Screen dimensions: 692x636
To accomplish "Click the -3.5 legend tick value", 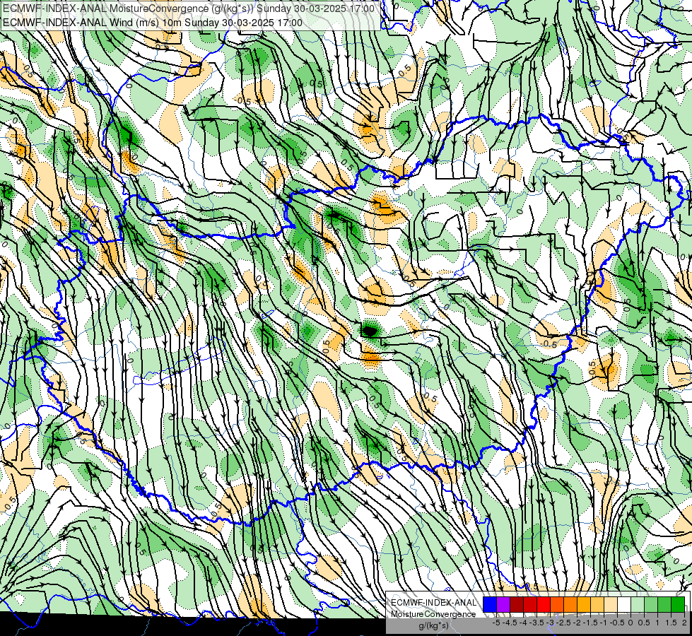I will (536, 623).
